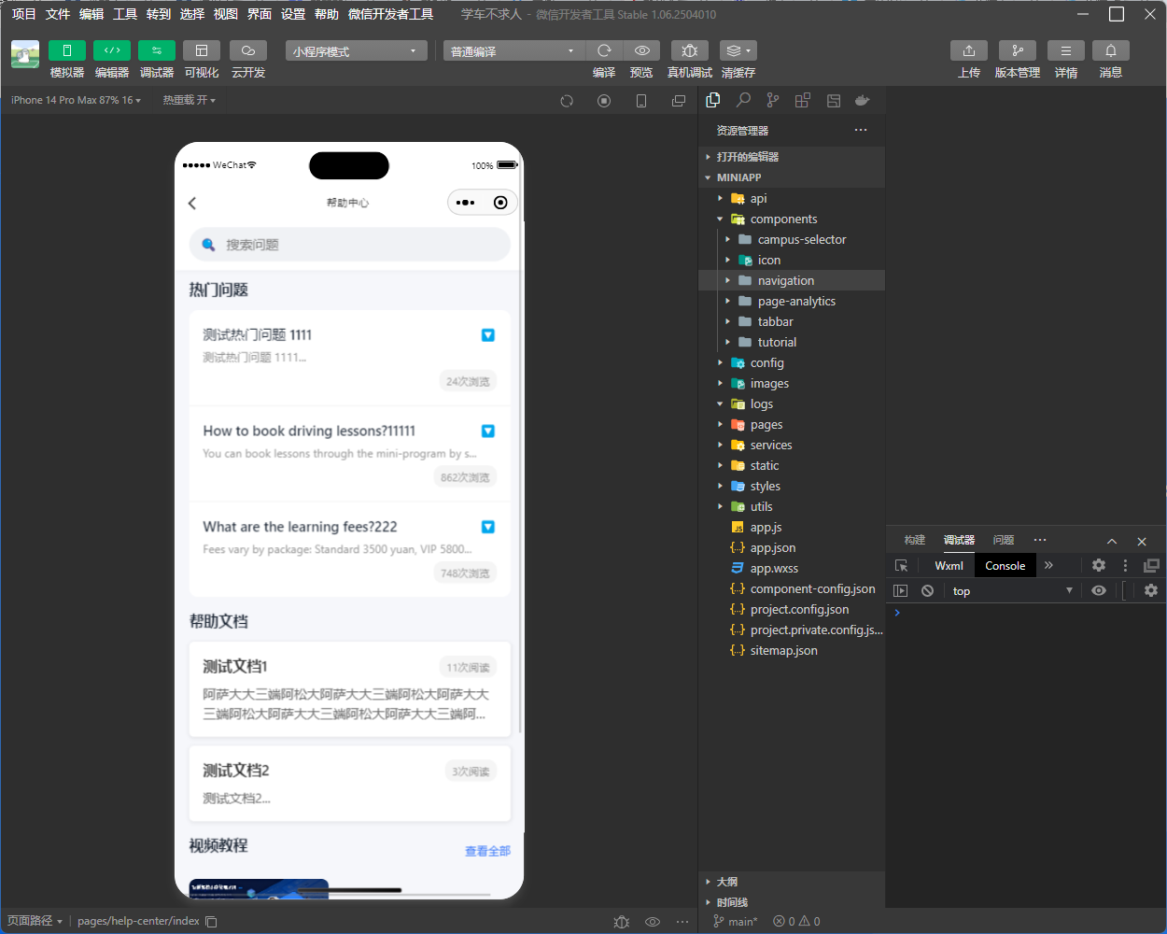Click the 搜索问题 search input field
This screenshot has width=1167, height=934.
tap(349, 244)
